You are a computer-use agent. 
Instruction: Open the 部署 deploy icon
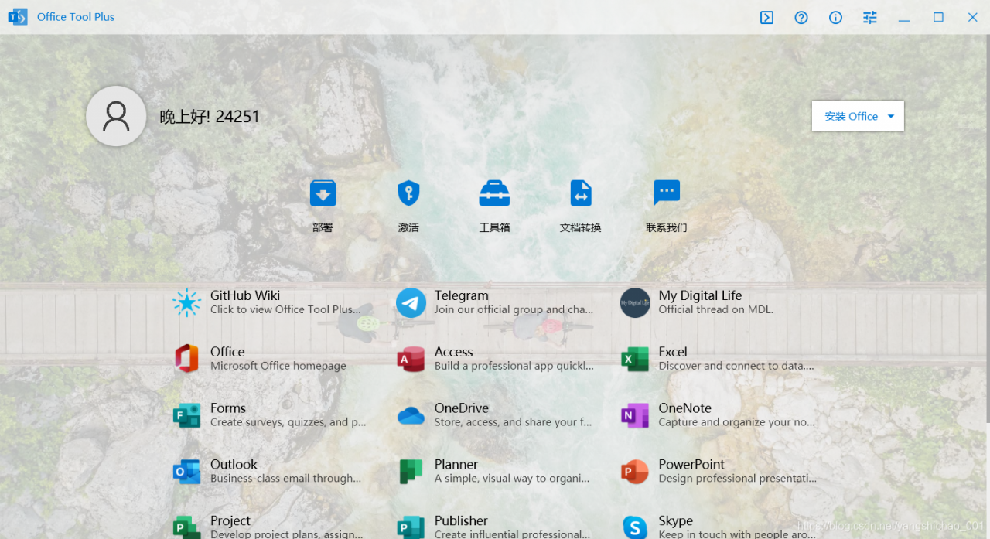tap(323, 193)
